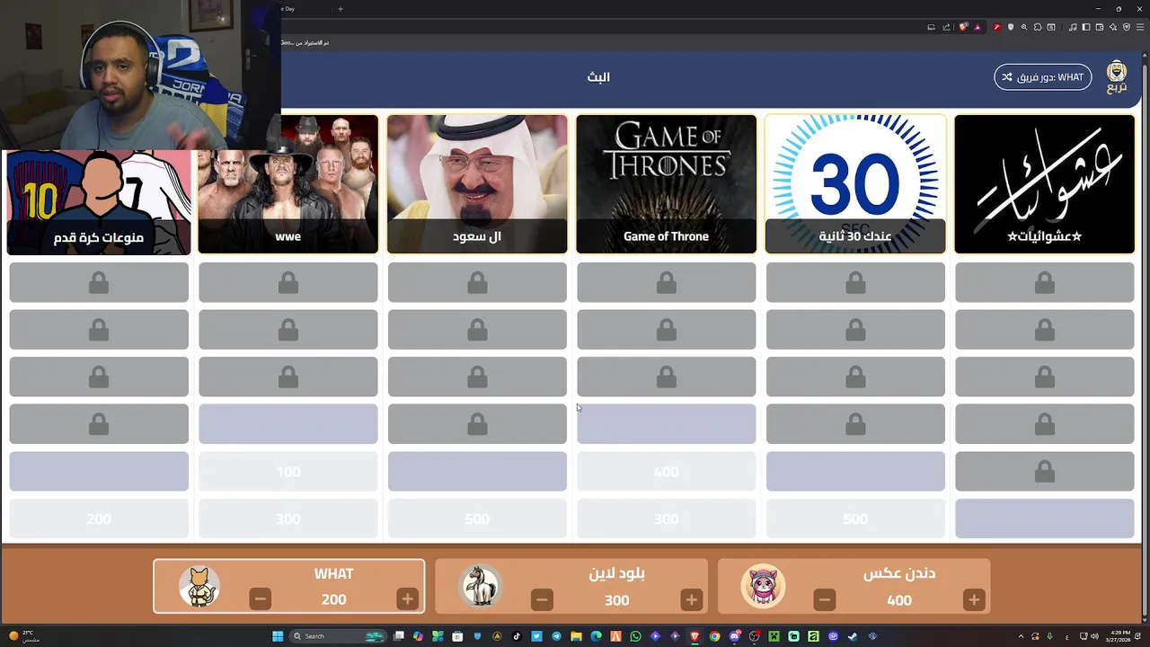Viewport: 1150px width, 647px height.
Task: Increase بلود لاين team score with plus
Action: point(691,599)
